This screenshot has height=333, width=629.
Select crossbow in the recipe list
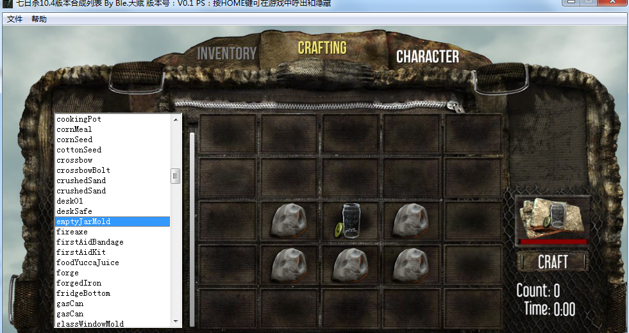74,160
